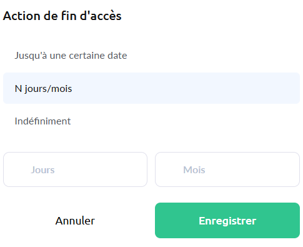Pick the highlighted N jours/mois row
This screenshot has width=303, height=247.
click(151, 88)
